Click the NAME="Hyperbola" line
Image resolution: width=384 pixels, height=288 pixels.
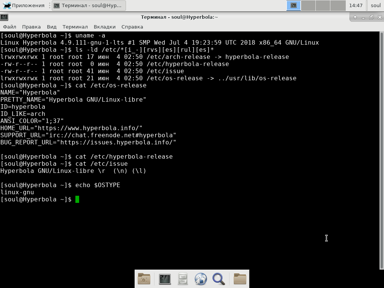point(30,93)
